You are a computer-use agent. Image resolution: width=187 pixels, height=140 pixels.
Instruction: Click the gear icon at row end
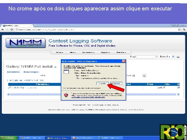pyautogui.click(x=178, y=88)
